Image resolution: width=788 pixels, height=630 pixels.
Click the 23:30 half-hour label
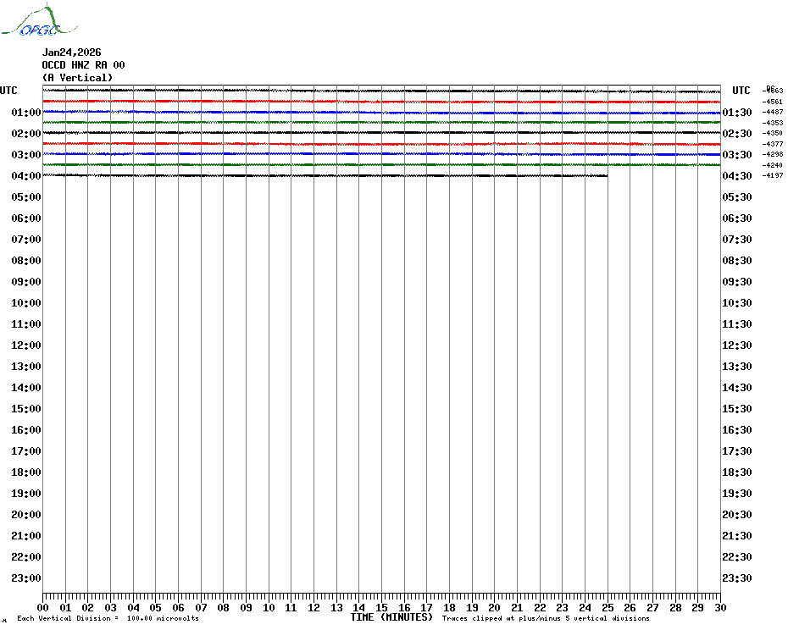(737, 577)
